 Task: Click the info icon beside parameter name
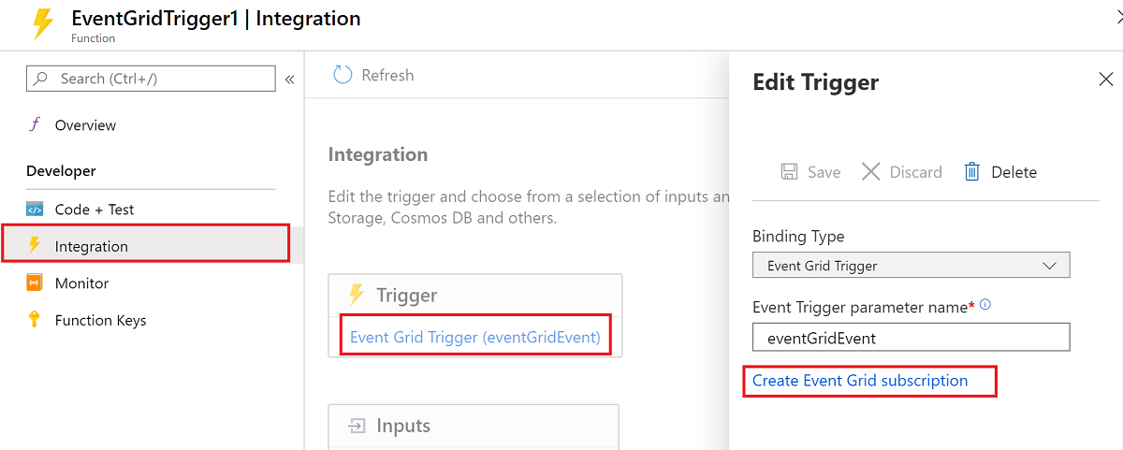point(985,305)
